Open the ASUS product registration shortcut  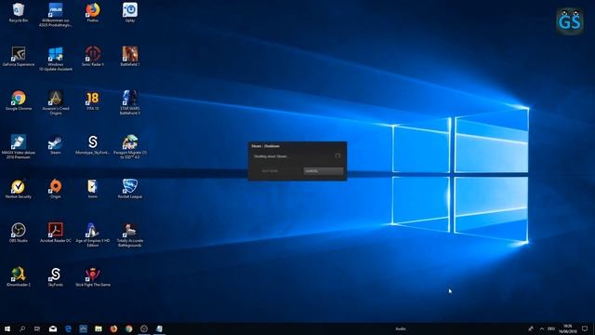coord(56,15)
